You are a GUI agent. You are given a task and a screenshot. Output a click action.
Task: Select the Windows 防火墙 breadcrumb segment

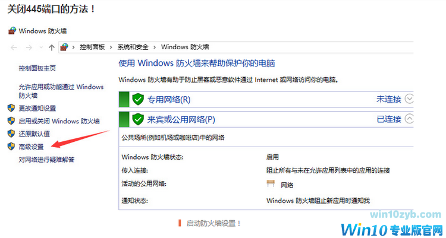[185, 47]
